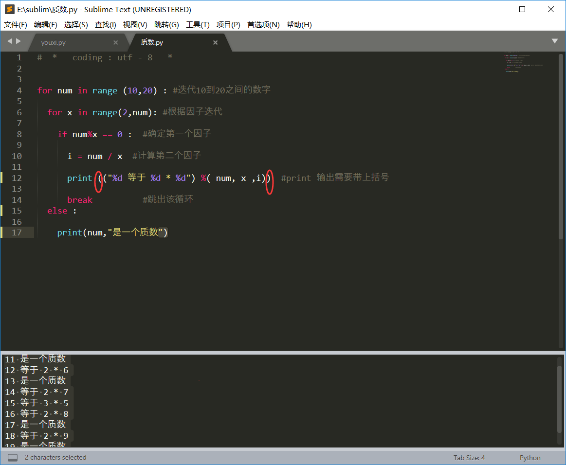Click the minimap code preview

coord(524,63)
